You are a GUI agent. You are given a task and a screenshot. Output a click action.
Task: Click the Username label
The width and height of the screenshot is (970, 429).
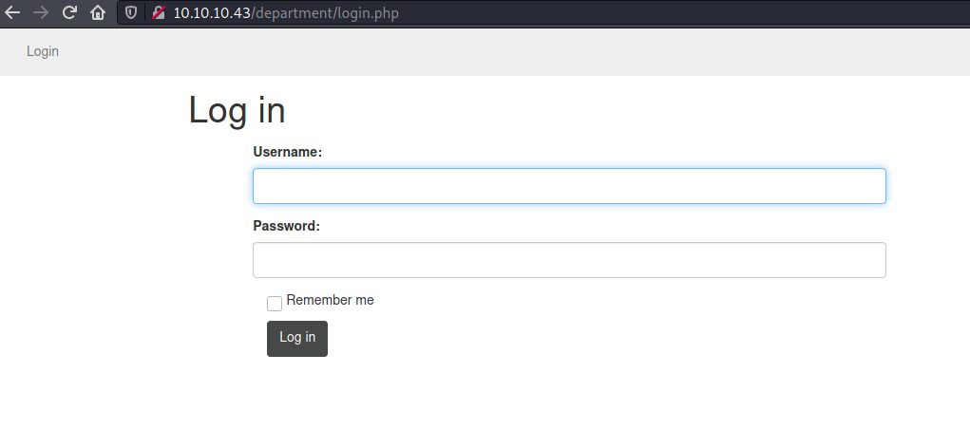(287, 152)
